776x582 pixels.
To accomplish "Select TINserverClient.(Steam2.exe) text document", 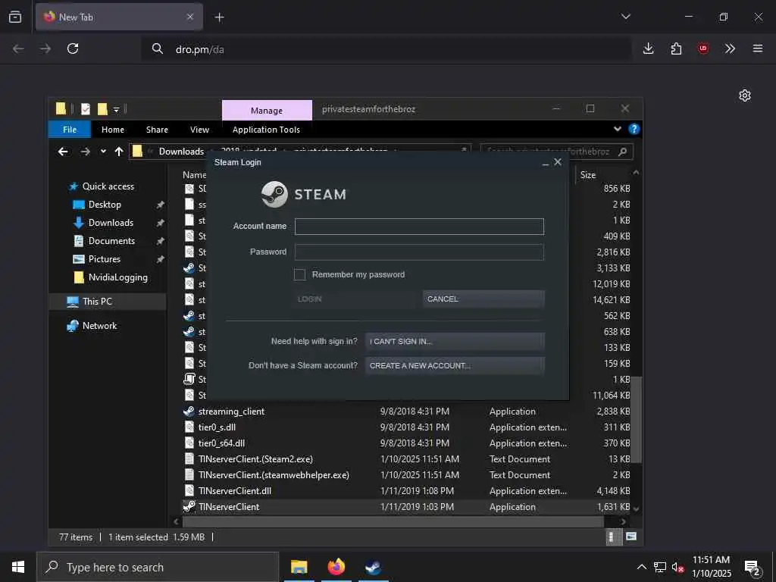I will pos(255,458).
